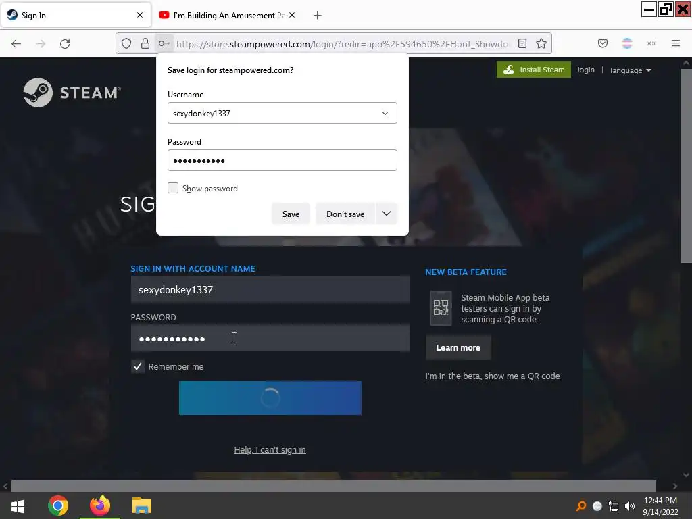Uncheck the Remember me checkbox
The image size is (692, 519).
click(x=138, y=366)
